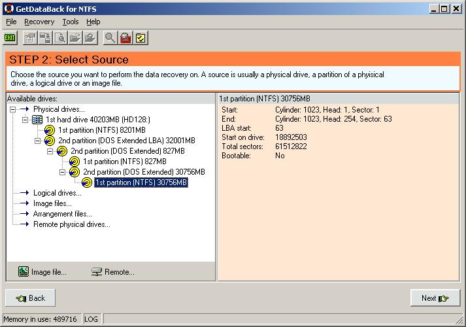Click Remote physical drives... tree label
This screenshot has height=327, width=466.
point(72,224)
